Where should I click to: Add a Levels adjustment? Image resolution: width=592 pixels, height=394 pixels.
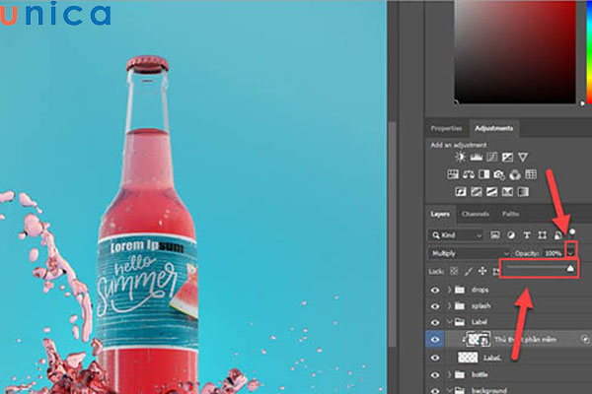[x=477, y=158]
